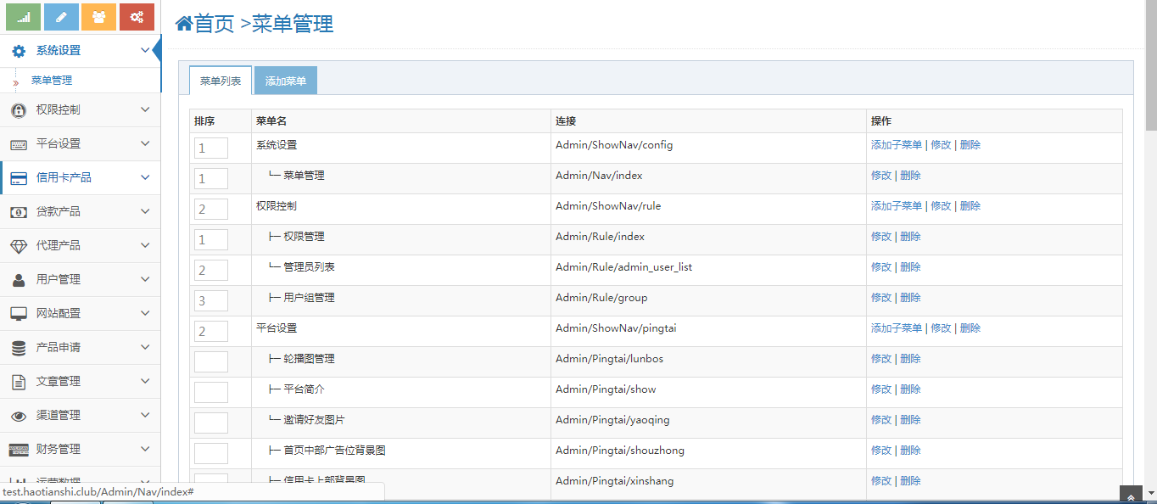Click the scroll-to-top arrow button

tap(1131, 496)
